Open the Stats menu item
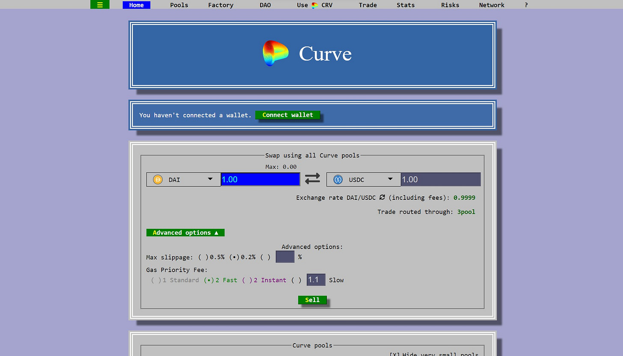 pos(406,5)
